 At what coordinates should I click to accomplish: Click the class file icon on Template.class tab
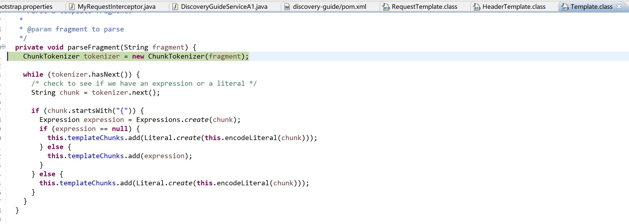(565, 7)
